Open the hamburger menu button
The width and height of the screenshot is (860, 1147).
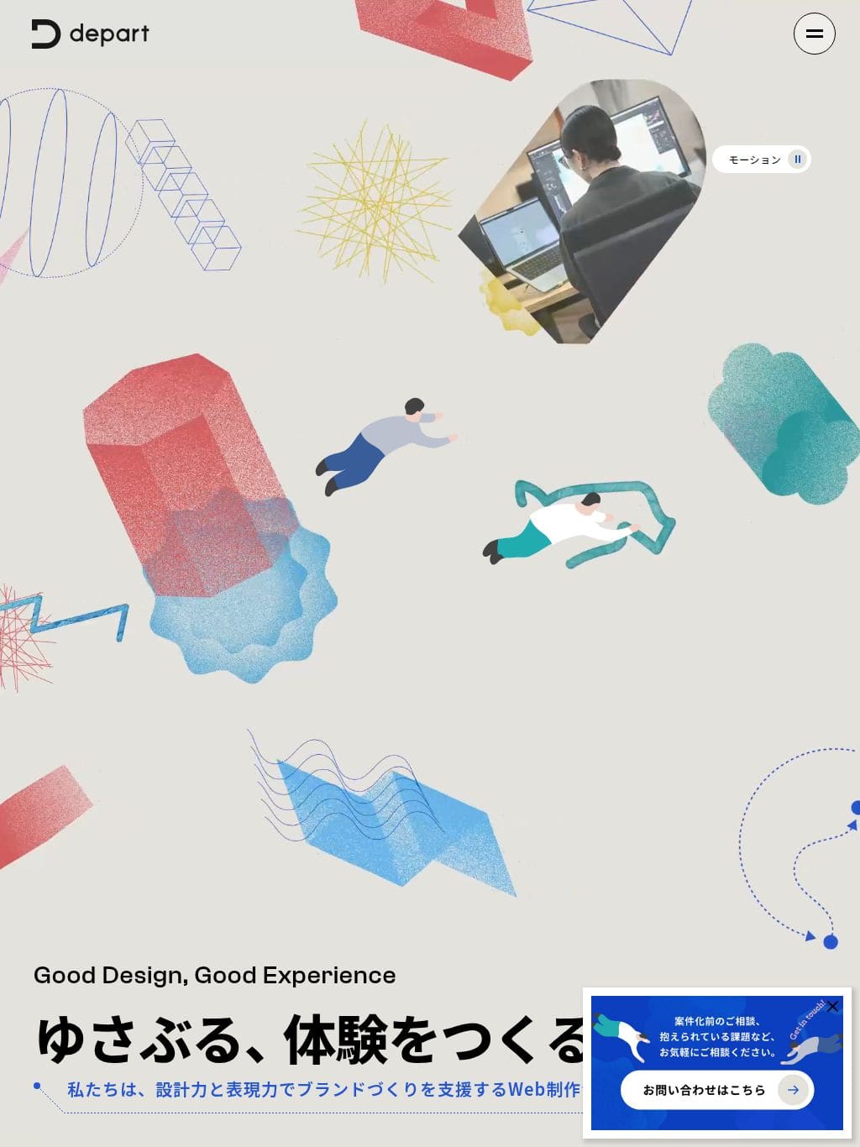point(814,34)
